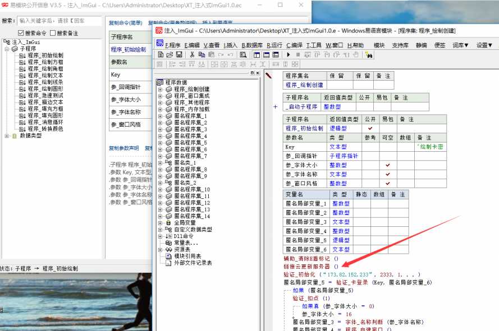Open the B.数据库 menu
Viewport: 499px width, 331px height.
click(x=252, y=45)
